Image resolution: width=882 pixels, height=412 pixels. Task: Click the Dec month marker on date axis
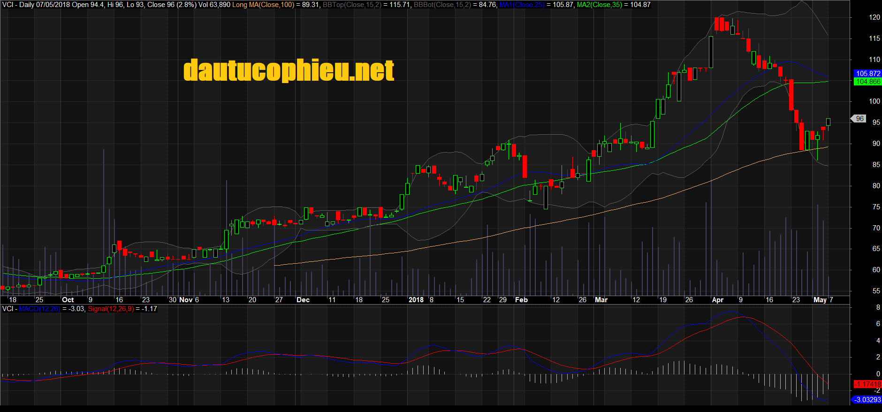coord(303,300)
